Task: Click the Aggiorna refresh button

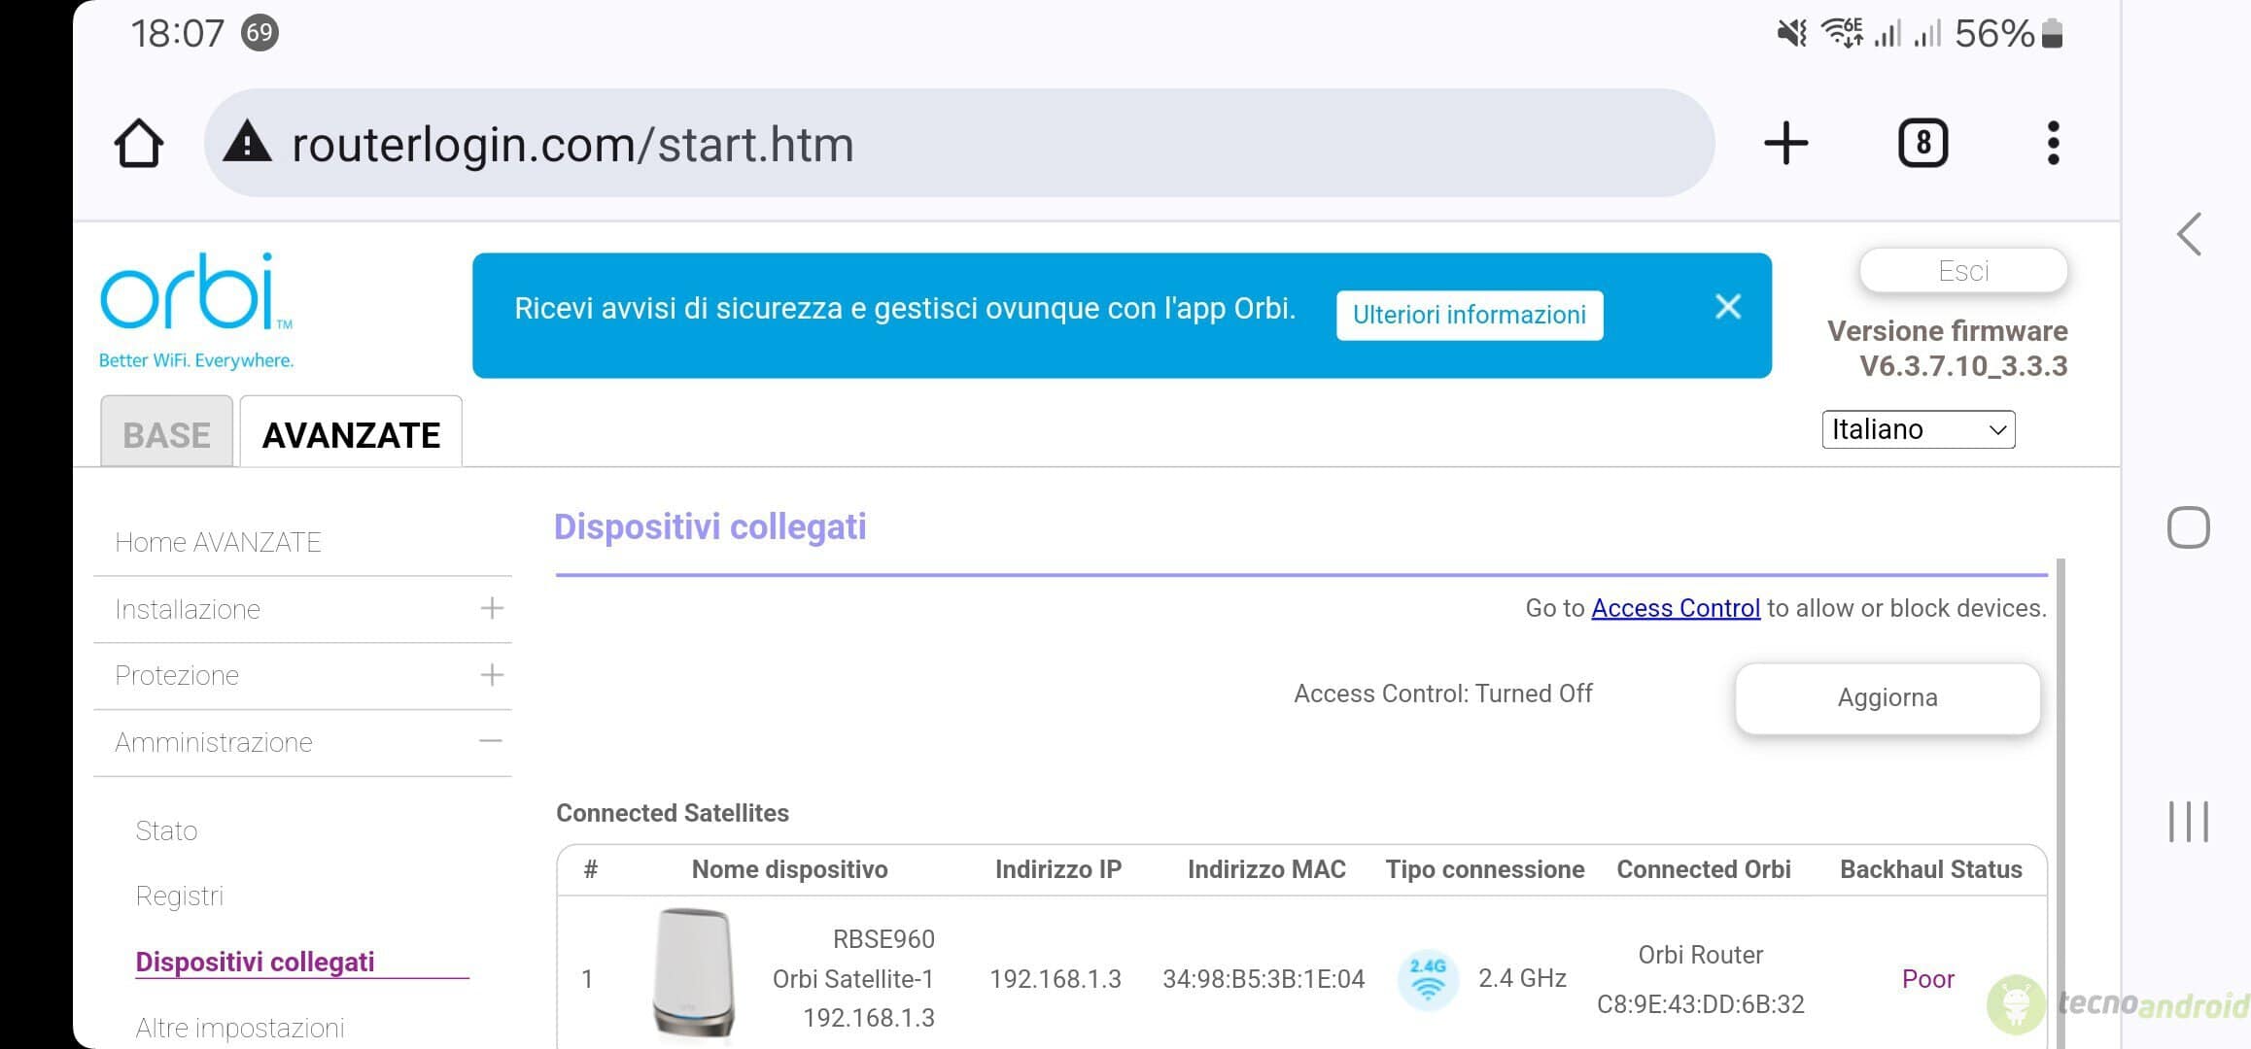Action: (1887, 697)
